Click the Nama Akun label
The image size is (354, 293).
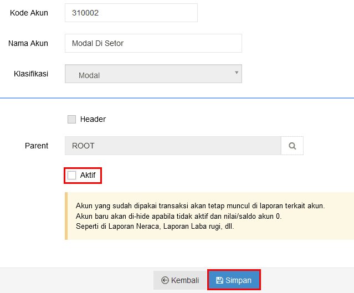click(28, 43)
